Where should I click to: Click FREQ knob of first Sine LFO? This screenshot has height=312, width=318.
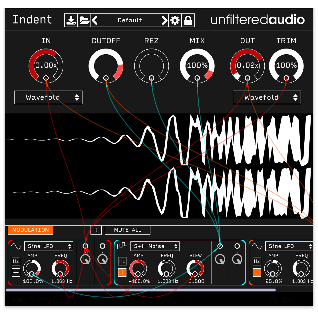tap(61, 269)
